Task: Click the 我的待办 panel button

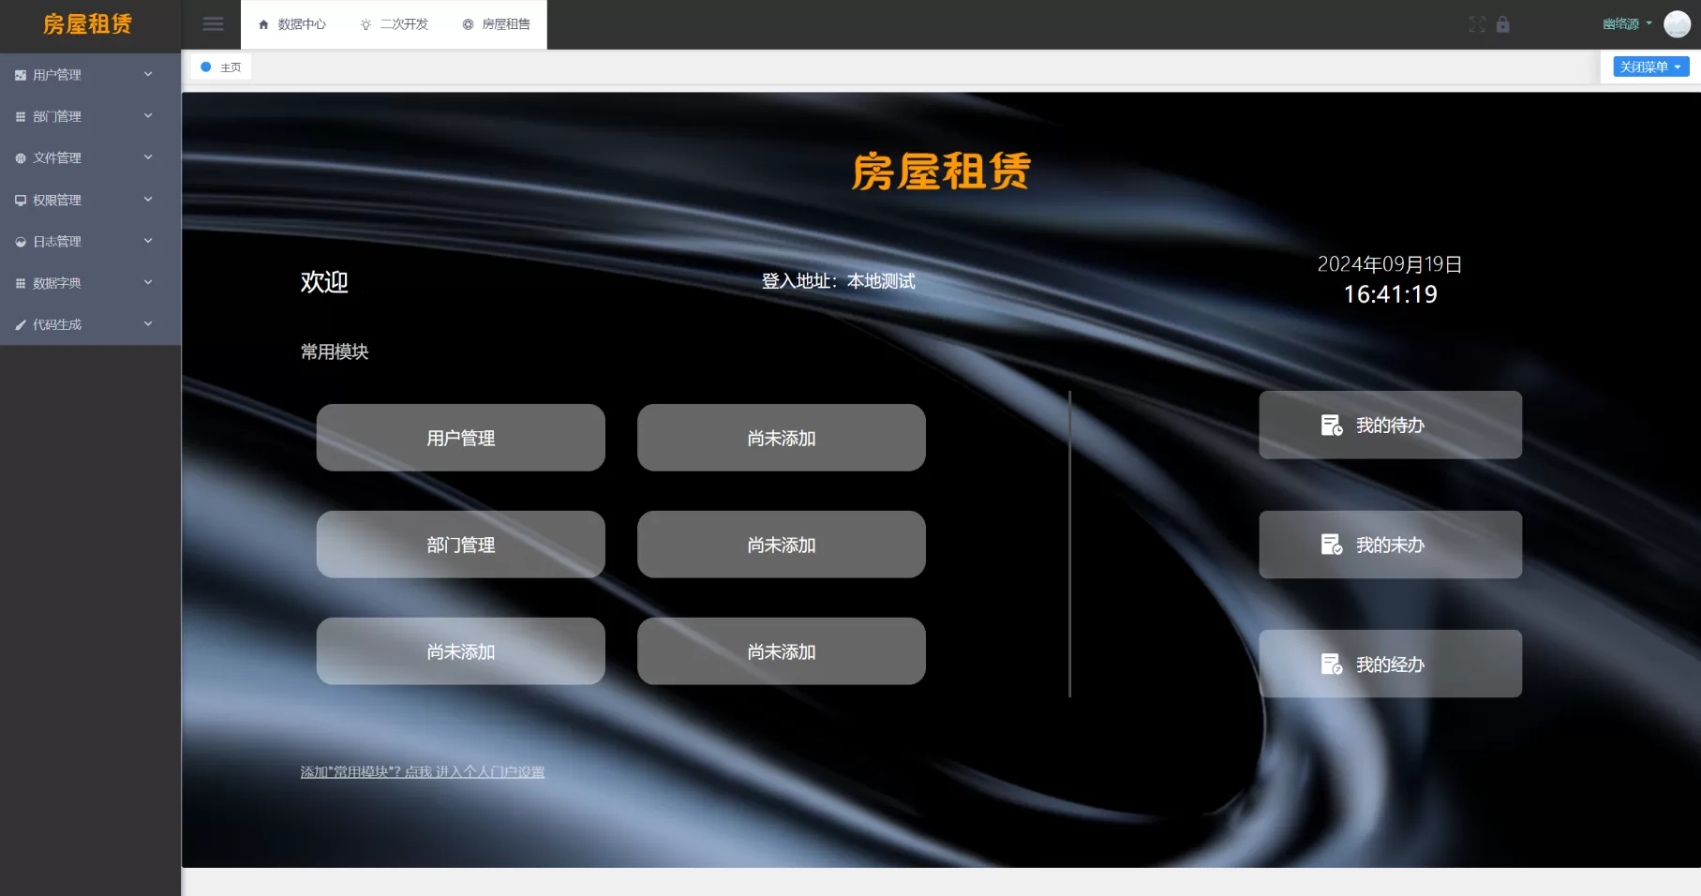Action: pos(1390,425)
